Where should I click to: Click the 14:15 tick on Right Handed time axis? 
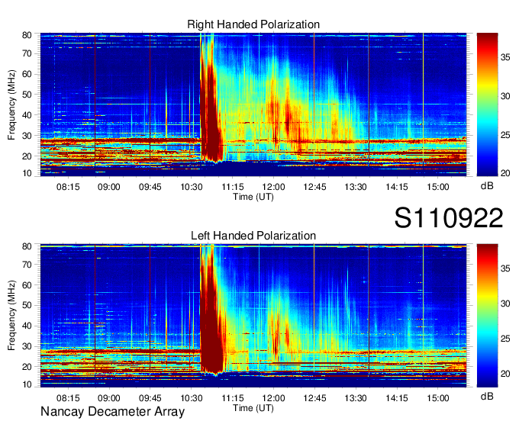tap(397, 187)
